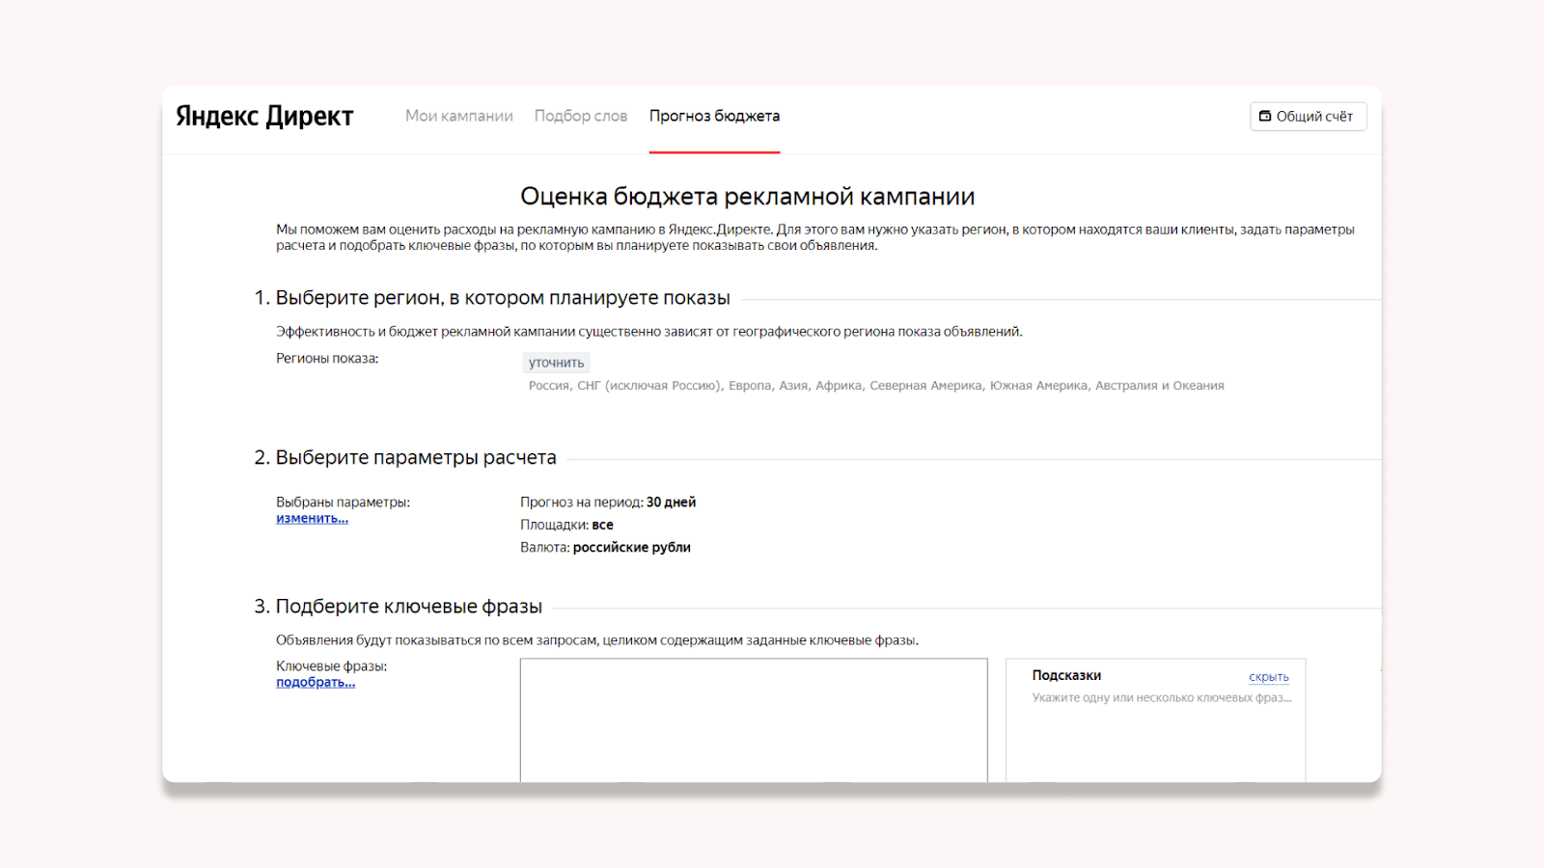Click the Площадки: все value
Image resolution: width=1544 pixels, height=868 pixels.
566,526
